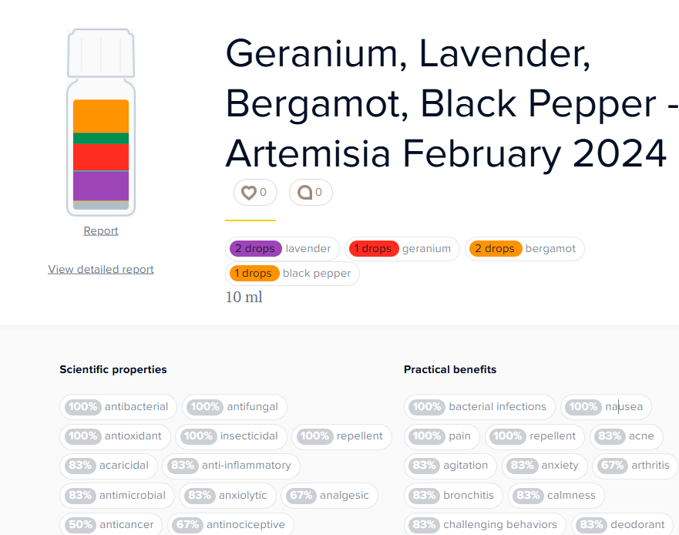Click the 100% antifungal property chip
Screen dimensions: 679x535
235,407
